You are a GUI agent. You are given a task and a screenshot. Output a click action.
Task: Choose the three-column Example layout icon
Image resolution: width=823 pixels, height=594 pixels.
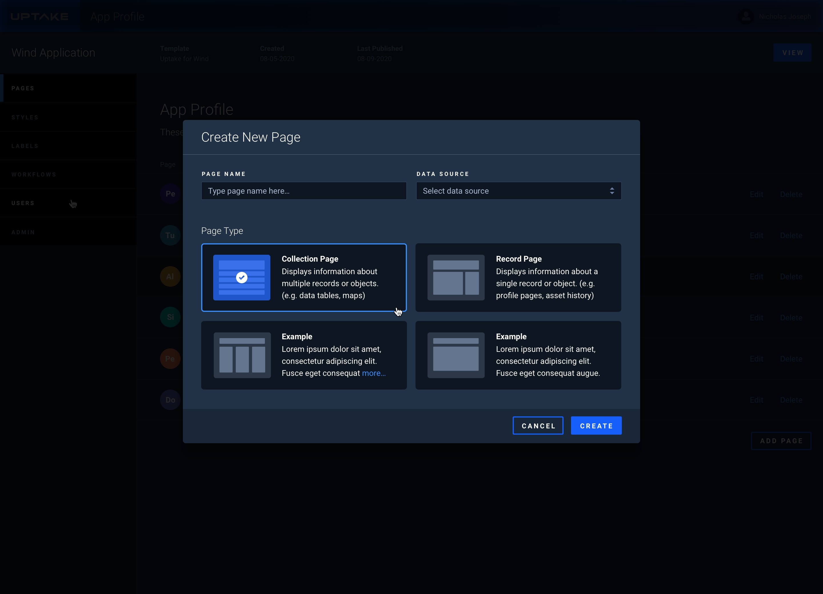coord(242,355)
